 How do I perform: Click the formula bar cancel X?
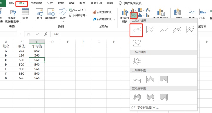click(x=29, y=34)
